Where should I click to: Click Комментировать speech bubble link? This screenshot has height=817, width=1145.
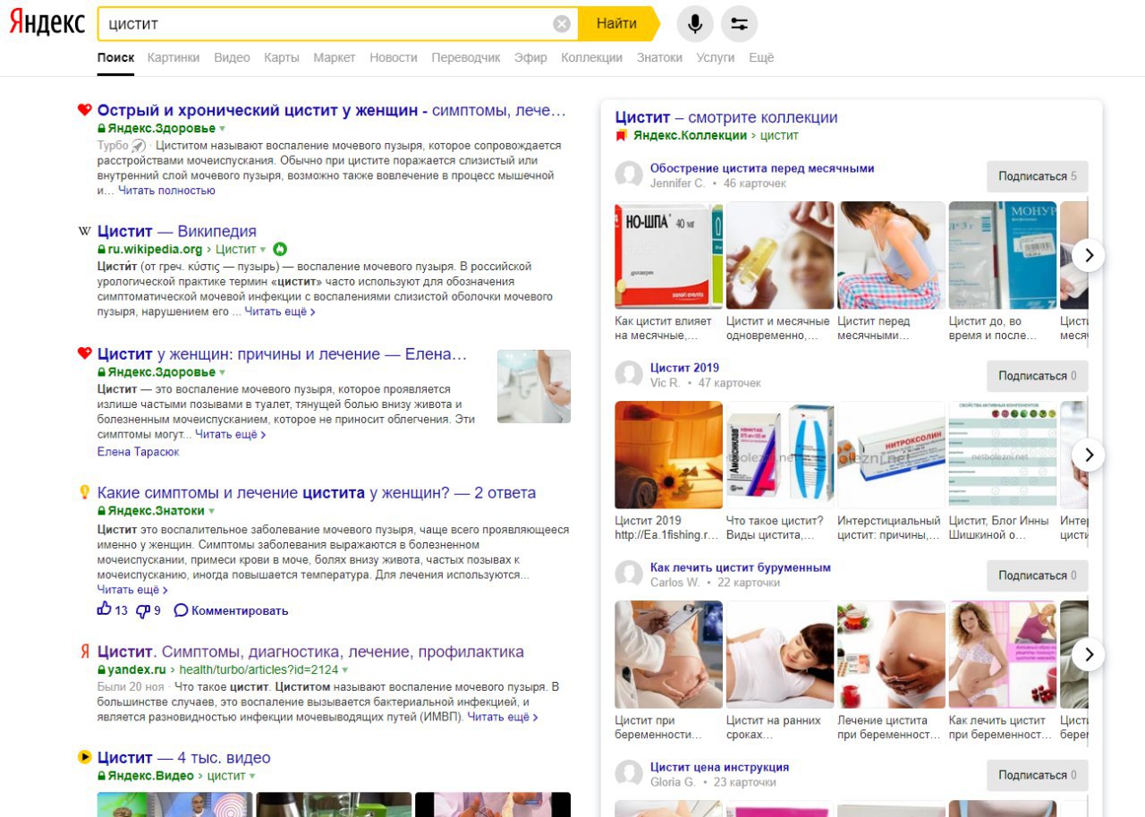pos(231,610)
